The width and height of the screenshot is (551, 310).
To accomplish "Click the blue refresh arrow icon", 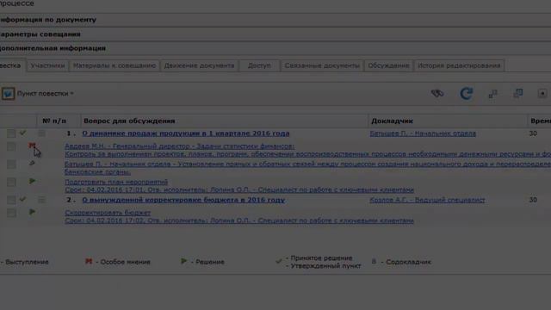I will tap(467, 94).
